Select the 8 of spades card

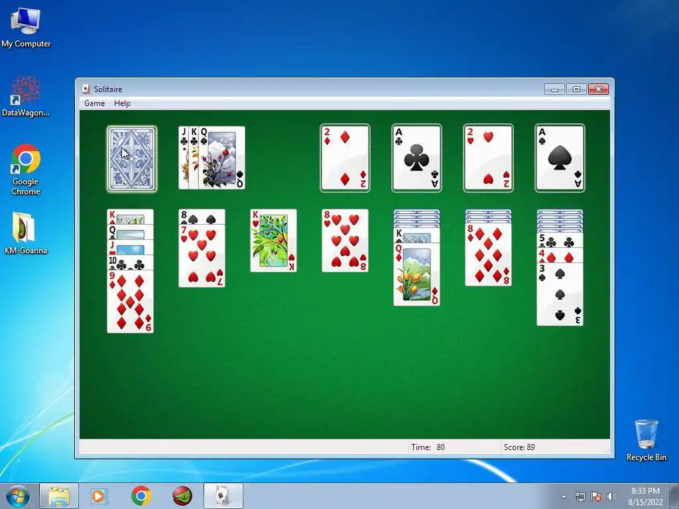tap(202, 217)
